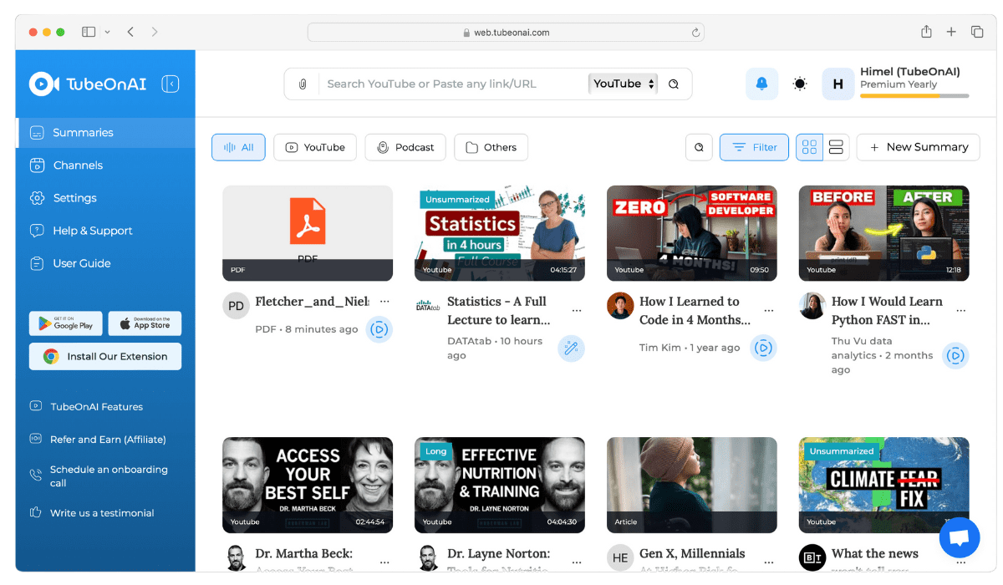Select the All filter tab
This screenshot has height=585, width=1003.
[x=238, y=147]
